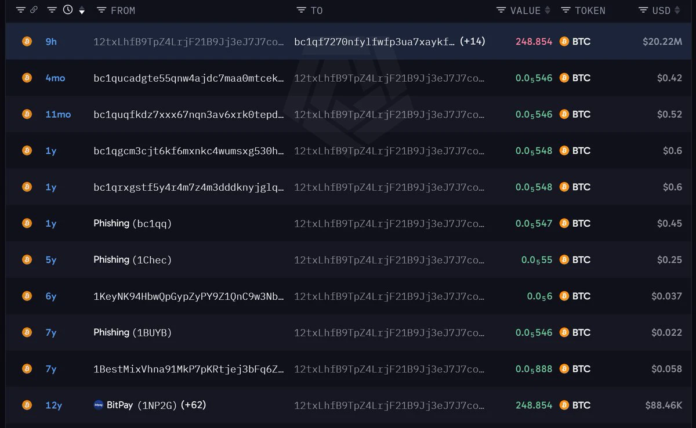Open the 12txLhfB9TpZ4… sender address in 9h row
Screen dimensions: 696x428
[189, 42]
